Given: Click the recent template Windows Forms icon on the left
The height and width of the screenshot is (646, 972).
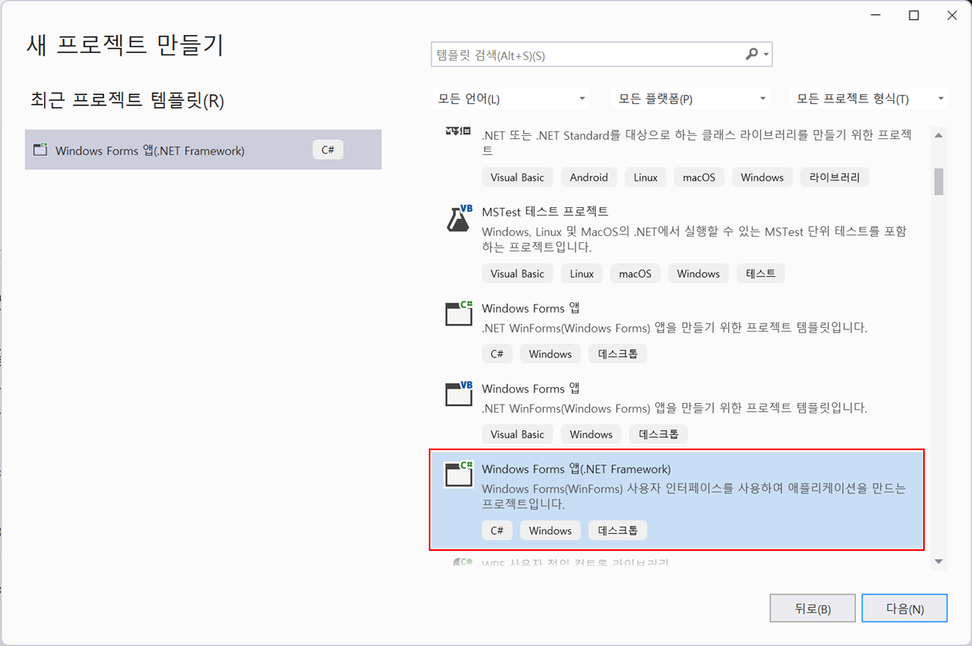Looking at the screenshot, I should point(40,150).
